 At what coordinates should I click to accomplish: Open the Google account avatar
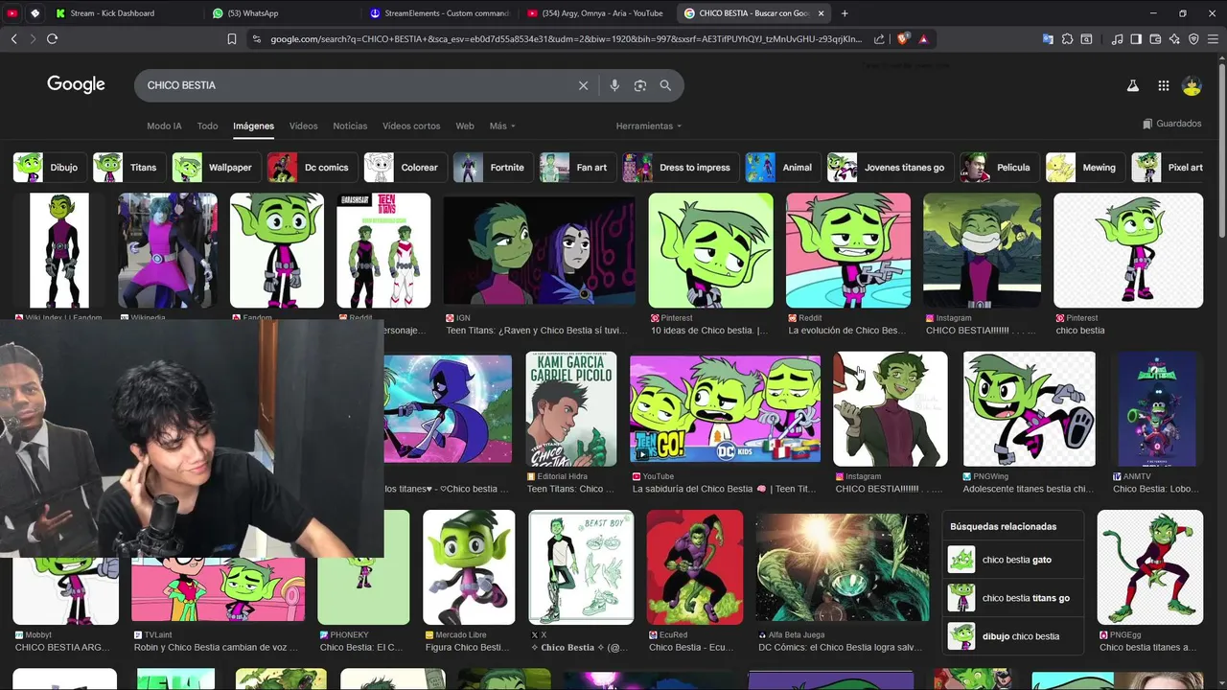coord(1192,85)
